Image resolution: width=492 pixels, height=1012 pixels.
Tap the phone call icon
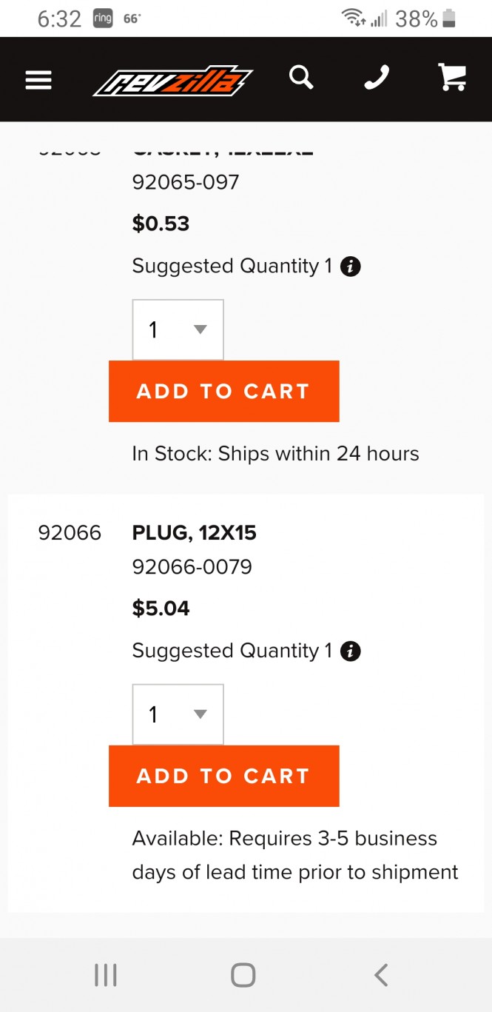(x=377, y=78)
